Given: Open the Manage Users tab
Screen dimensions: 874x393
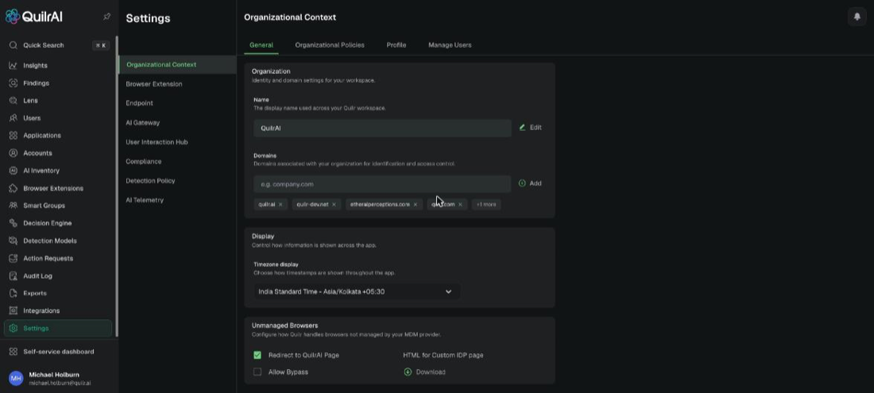Looking at the screenshot, I should click(x=450, y=45).
